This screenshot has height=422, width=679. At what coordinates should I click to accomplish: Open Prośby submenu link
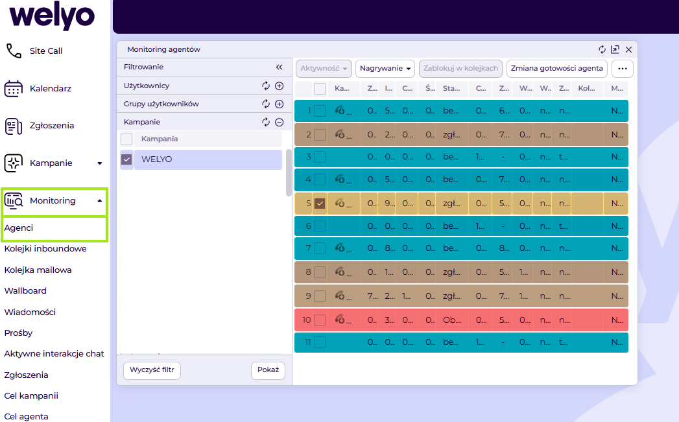[x=19, y=333]
